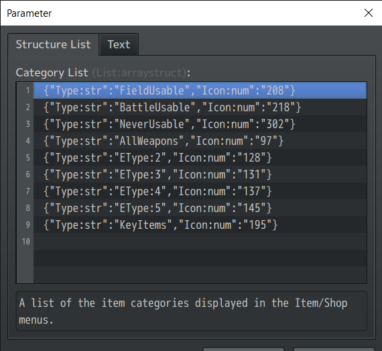Image resolution: width=382 pixels, height=351 pixels.
Task: Click the item categories description text box
Action: (191, 311)
